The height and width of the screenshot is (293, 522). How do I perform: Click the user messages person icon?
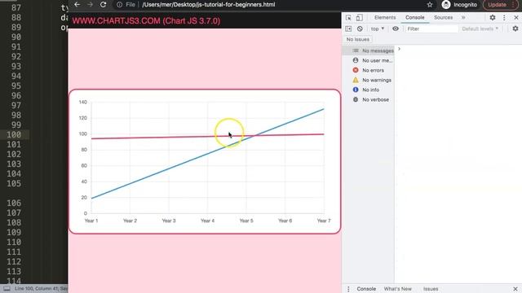(356, 60)
